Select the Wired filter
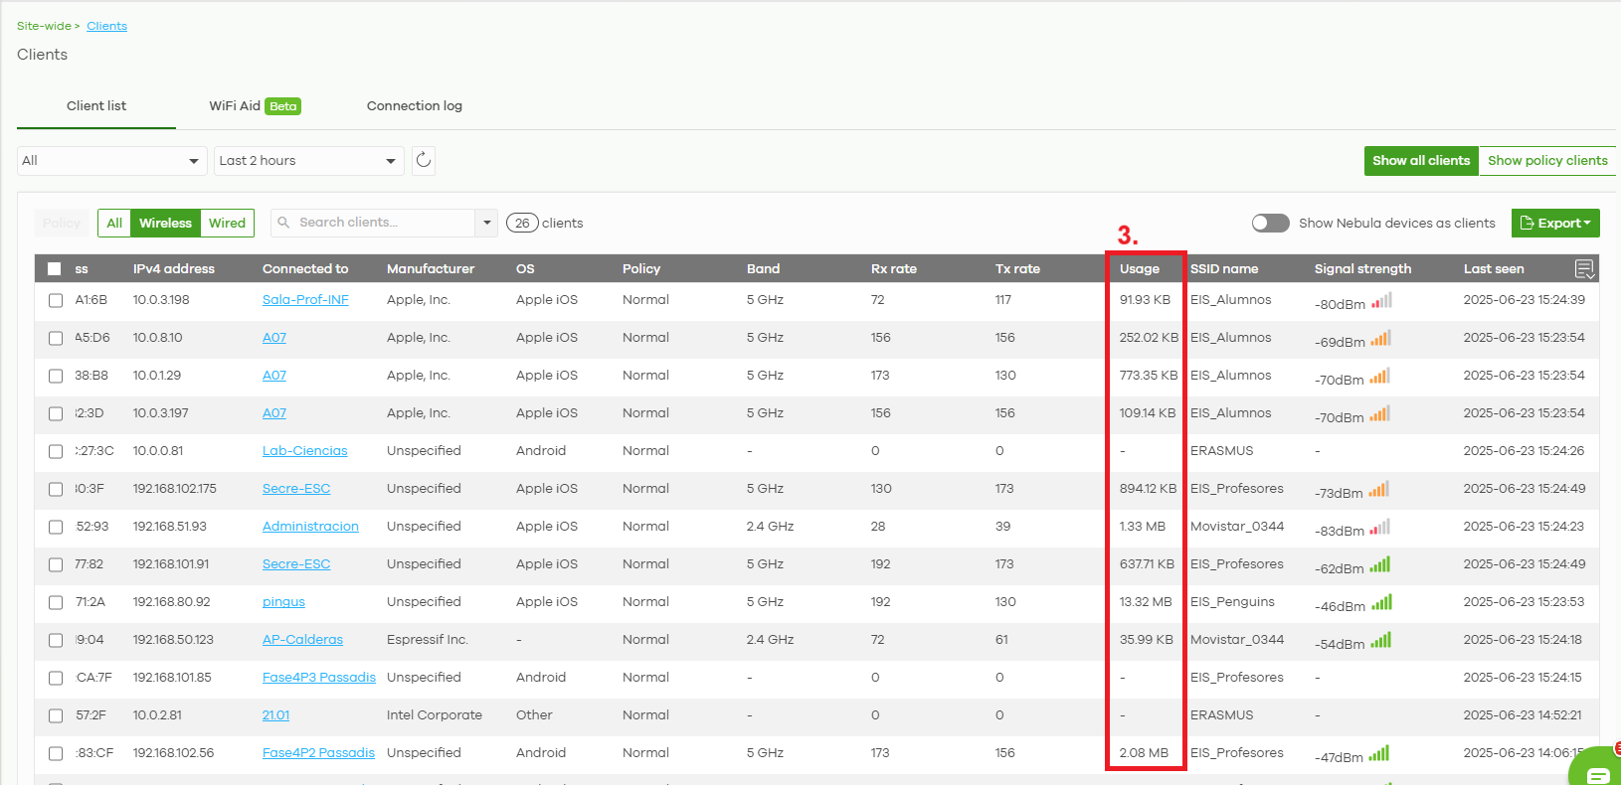 (x=227, y=223)
